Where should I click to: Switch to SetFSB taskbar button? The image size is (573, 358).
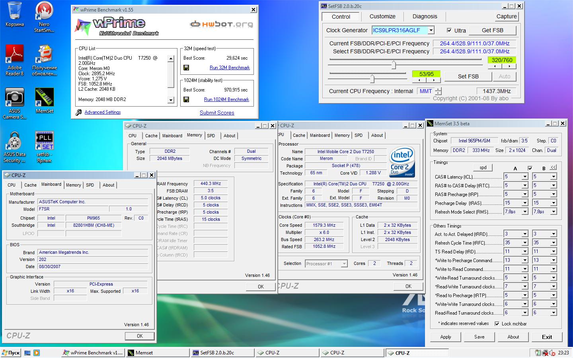223,353
